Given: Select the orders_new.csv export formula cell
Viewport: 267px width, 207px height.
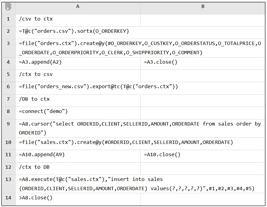Looking at the screenshot, I should click(99, 87).
